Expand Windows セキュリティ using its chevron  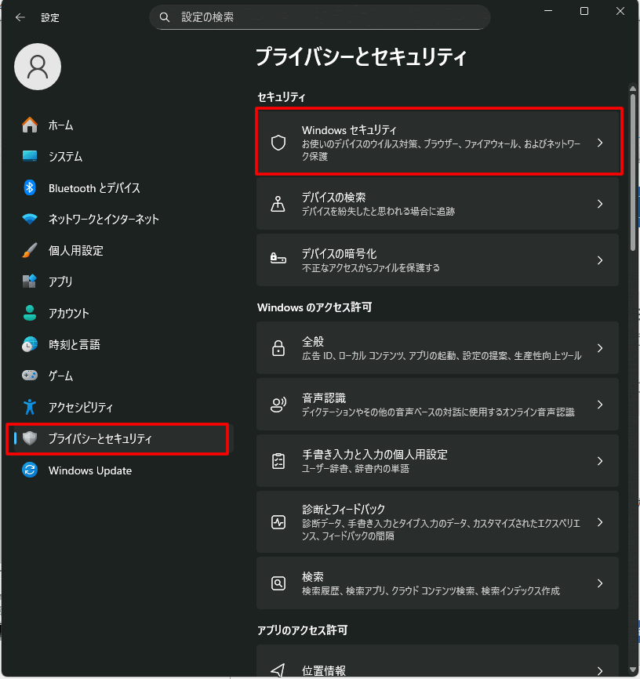(x=600, y=143)
